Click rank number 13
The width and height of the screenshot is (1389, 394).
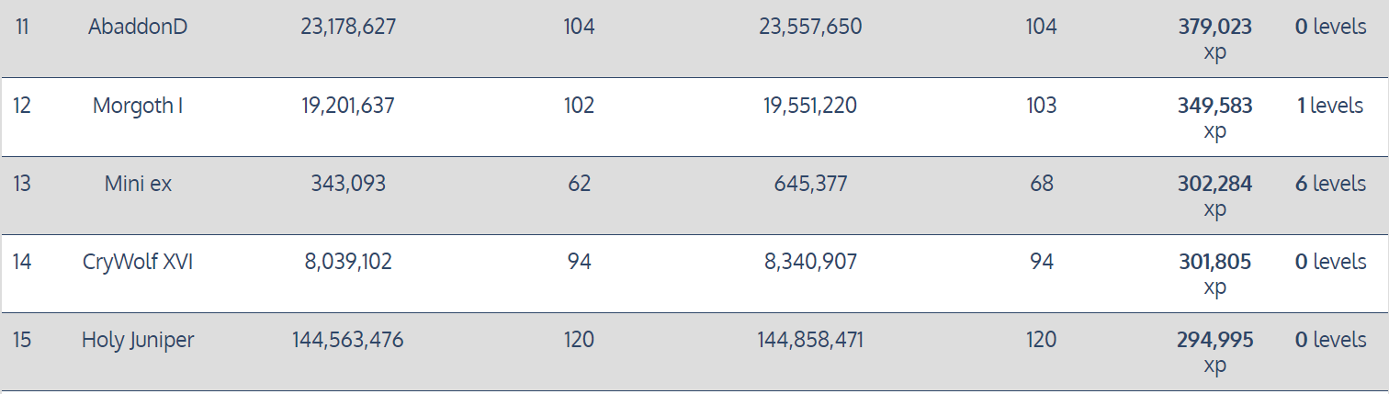22,184
